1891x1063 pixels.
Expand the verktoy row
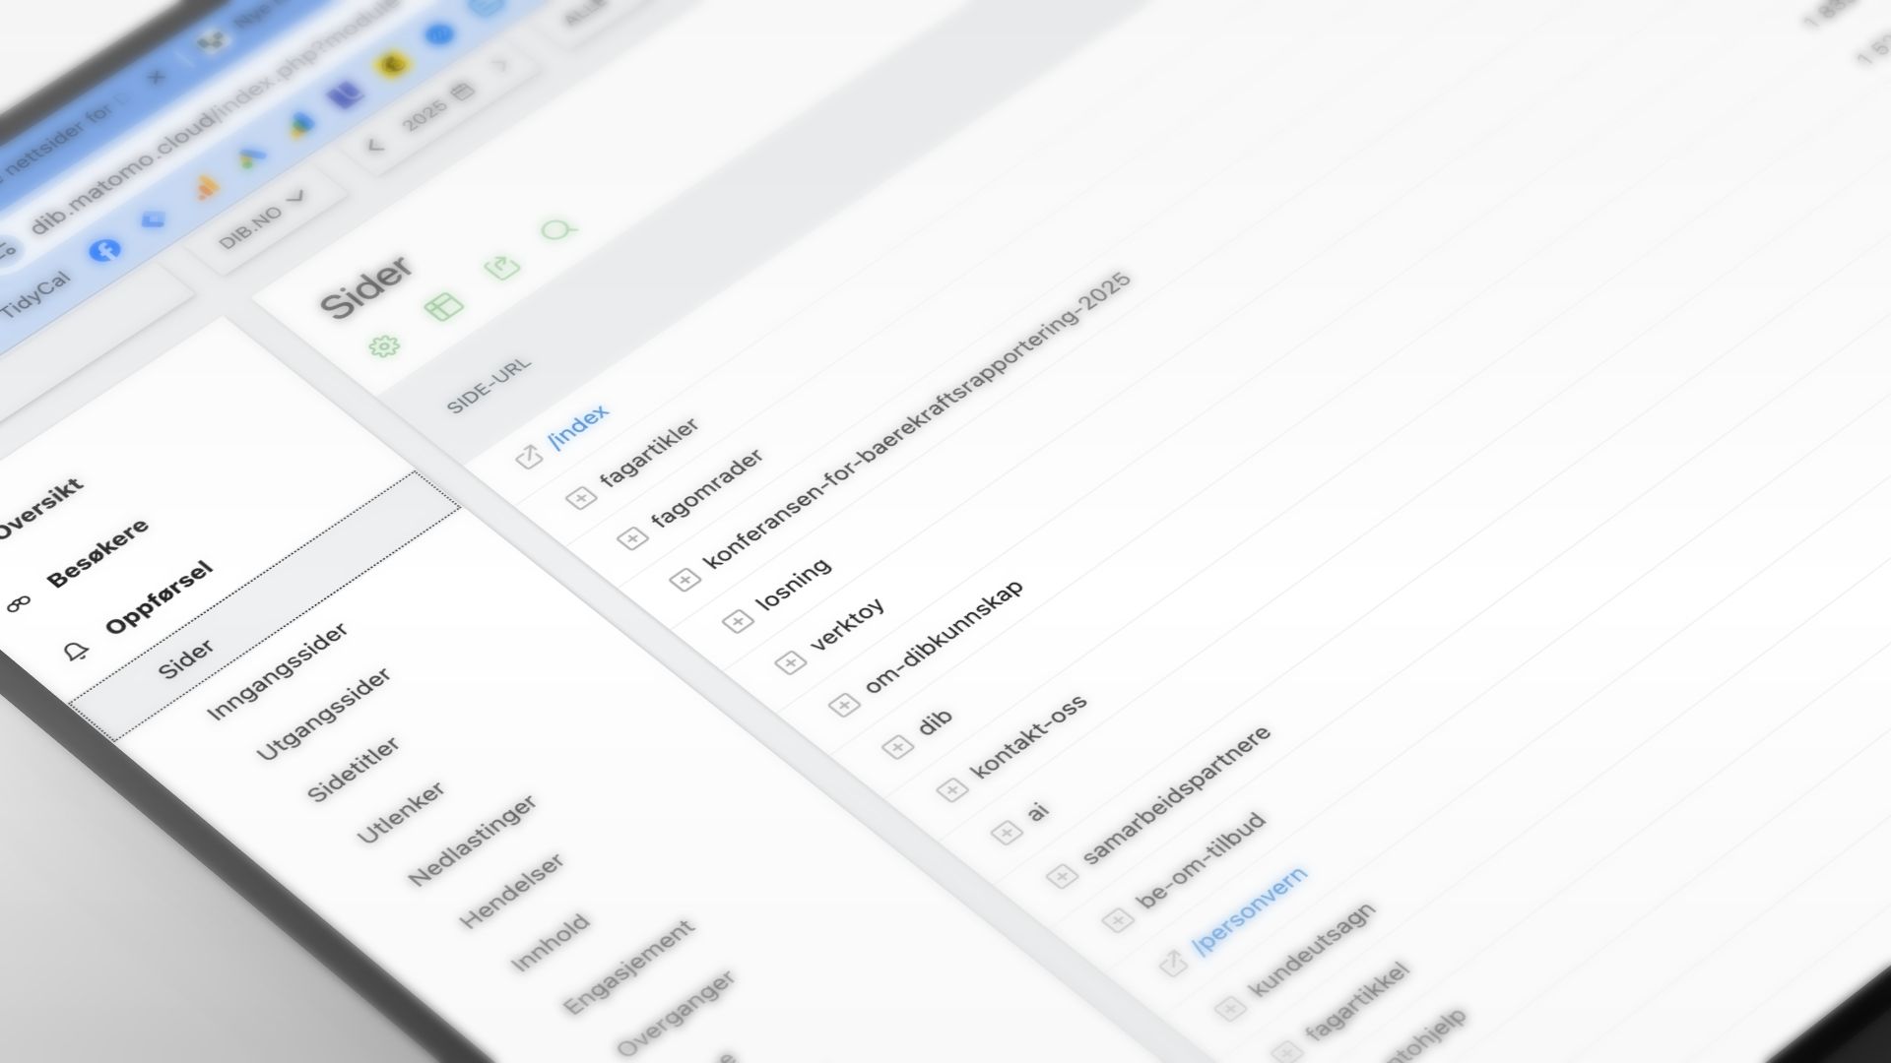click(790, 663)
